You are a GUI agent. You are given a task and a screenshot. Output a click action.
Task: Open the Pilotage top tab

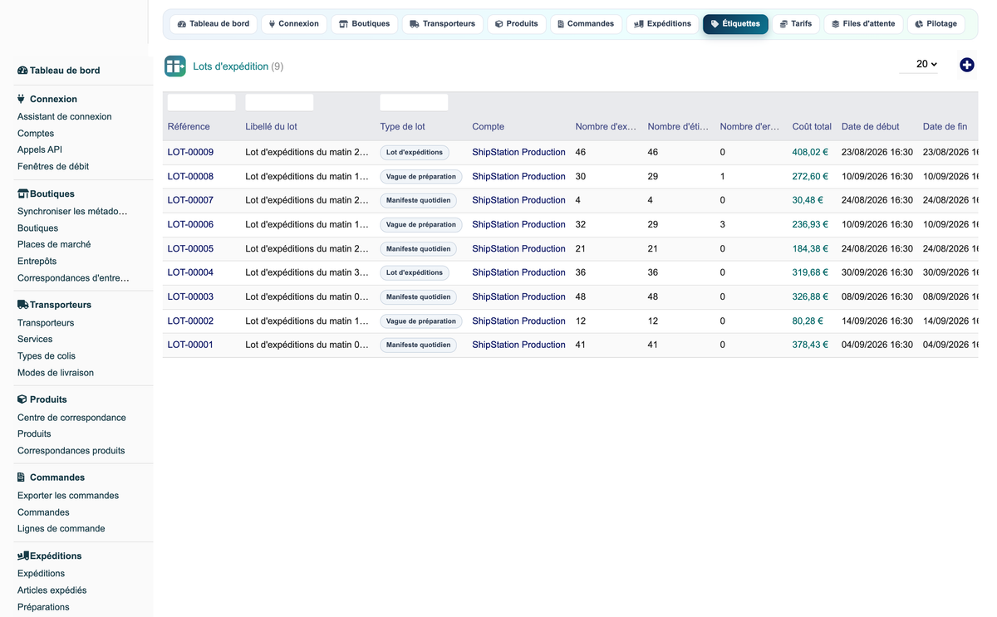click(x=936, y=24)
